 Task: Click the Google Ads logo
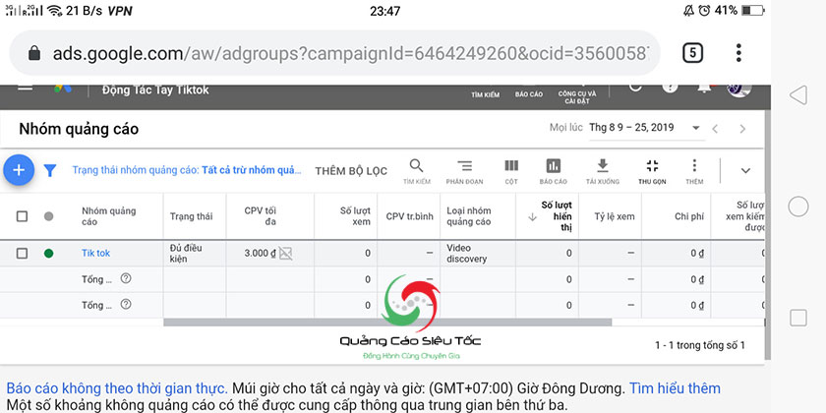pyautogui.click(x=63, y=88)
